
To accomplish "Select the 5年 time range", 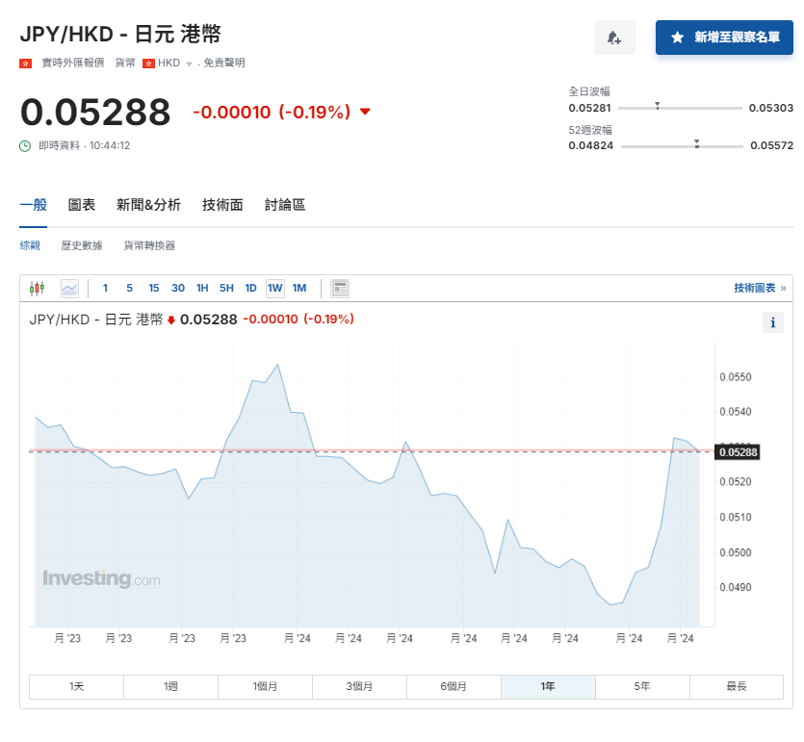I will click(642, 686).
